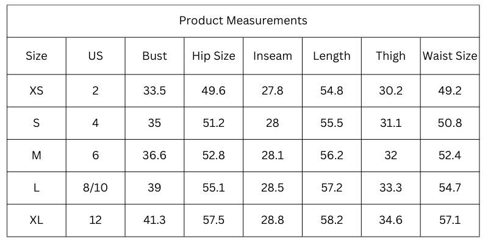Click the US column header
Image resolution: width=488 pixels, height=244 pixels.
96,56
